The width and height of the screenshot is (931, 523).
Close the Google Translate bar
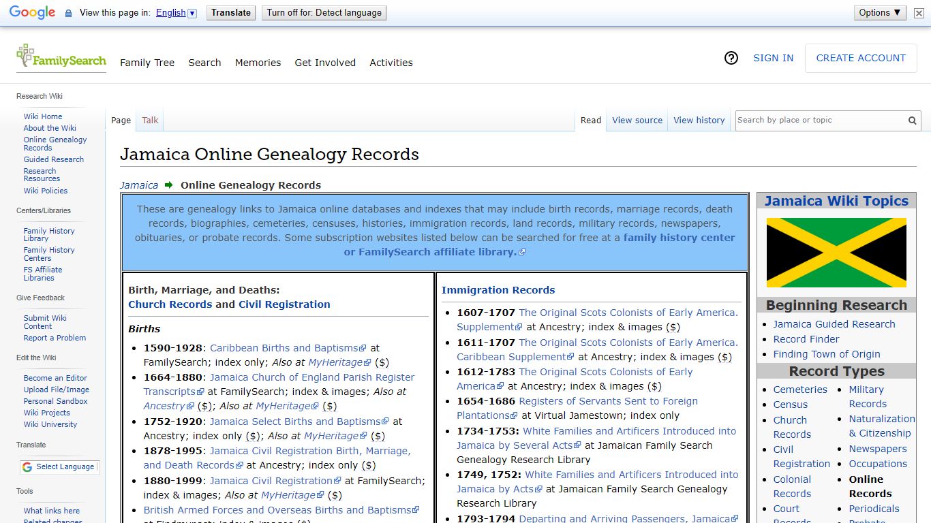click(919, 13)
